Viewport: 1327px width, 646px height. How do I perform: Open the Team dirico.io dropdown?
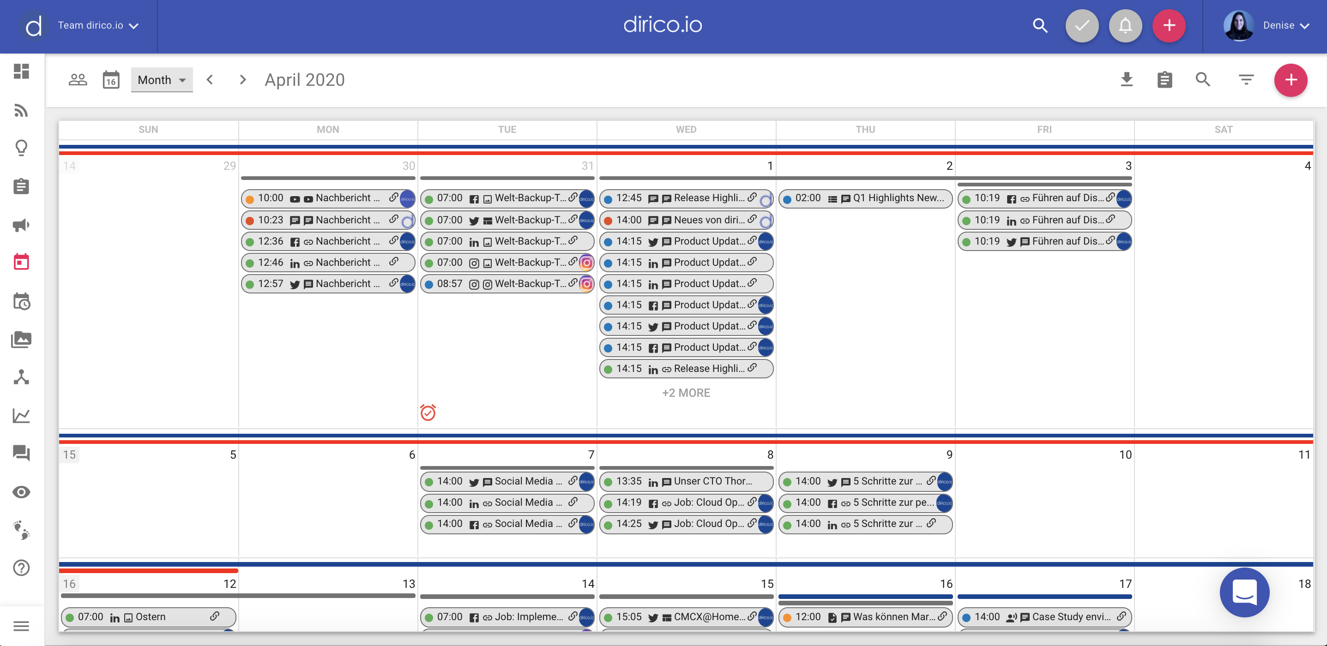pos(98,25)
